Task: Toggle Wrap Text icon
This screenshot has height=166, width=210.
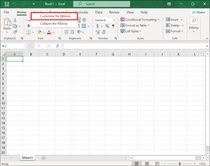Action: [84, 20]
